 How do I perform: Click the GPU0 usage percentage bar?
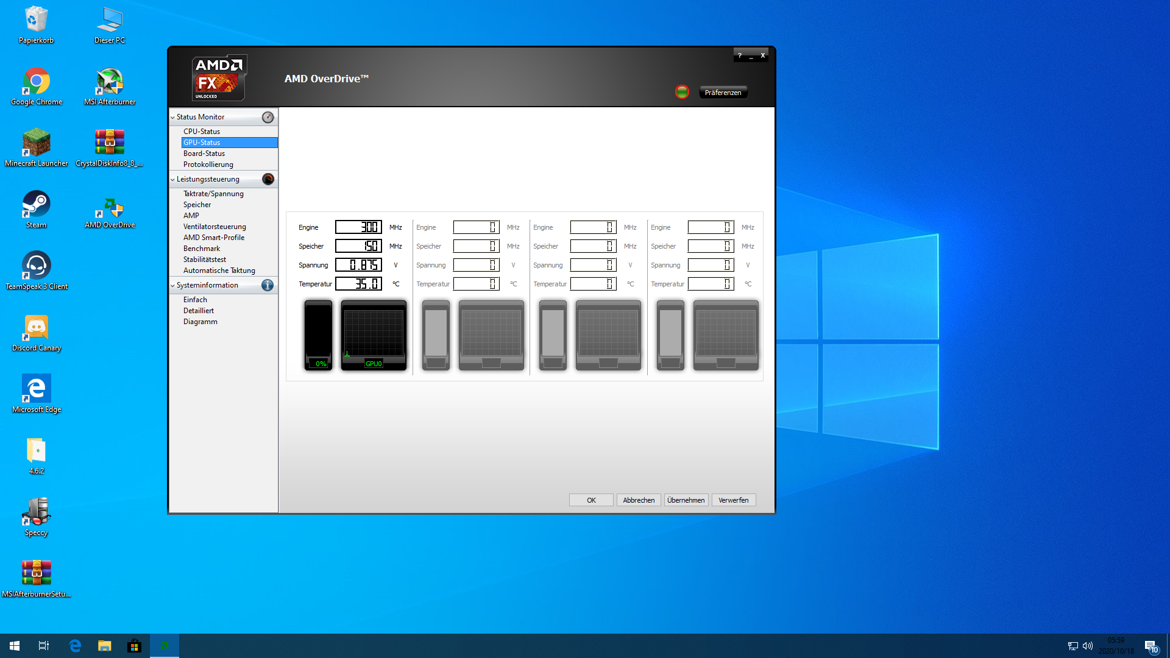click(x=318, y=334)
